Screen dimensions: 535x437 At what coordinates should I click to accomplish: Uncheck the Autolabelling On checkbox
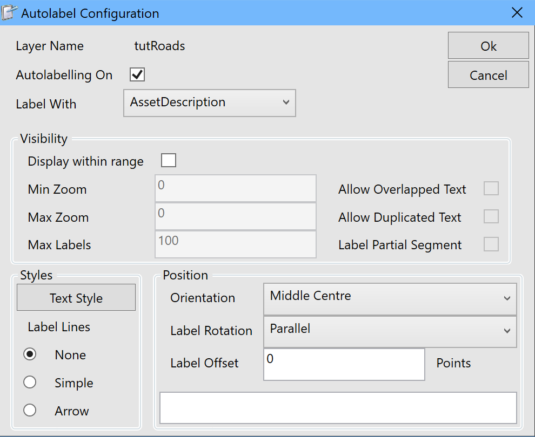[x=137, y=74]
